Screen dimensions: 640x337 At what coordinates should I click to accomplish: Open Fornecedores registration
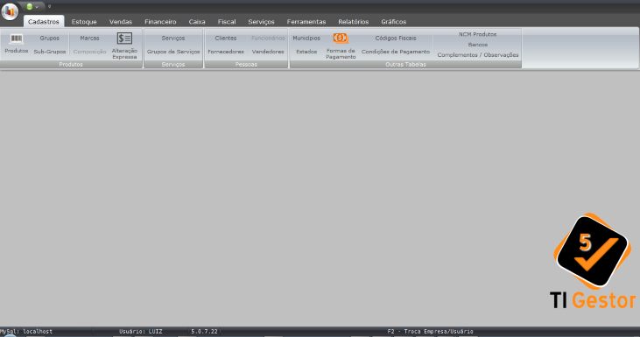[226, 52]
